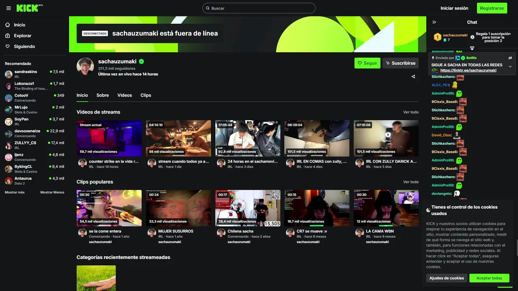Click sachauzumaki's verified badge

pos(142,61)
